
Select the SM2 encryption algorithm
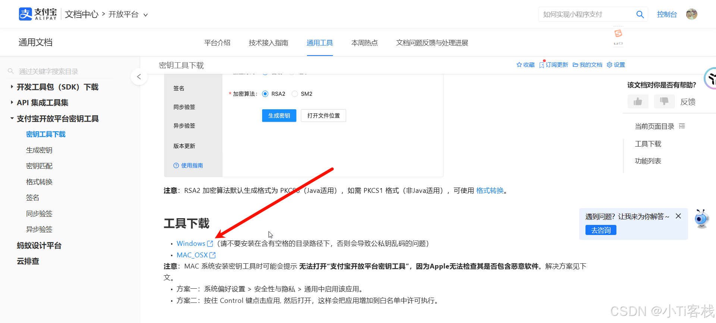tap(295, 94)
